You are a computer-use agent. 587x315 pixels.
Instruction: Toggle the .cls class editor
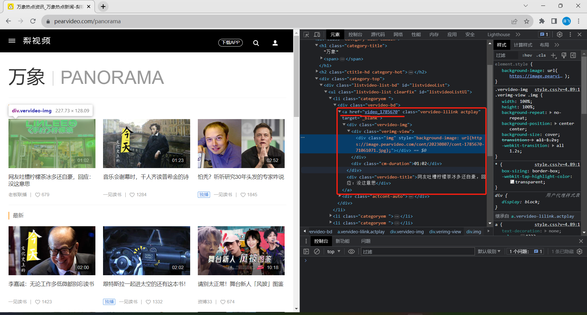[x=541, y=55]
